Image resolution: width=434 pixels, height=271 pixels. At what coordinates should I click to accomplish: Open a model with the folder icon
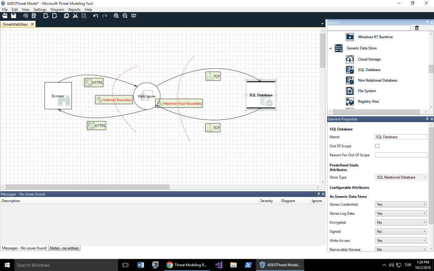[5, 16]
